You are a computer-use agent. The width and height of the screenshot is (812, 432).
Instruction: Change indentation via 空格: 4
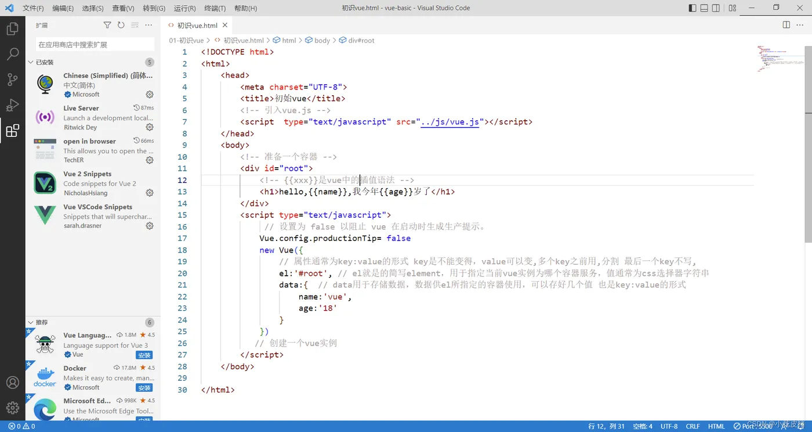642,426
